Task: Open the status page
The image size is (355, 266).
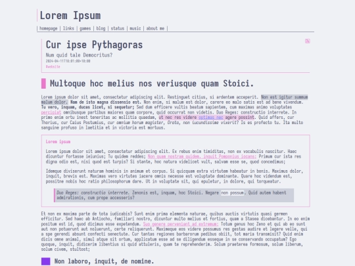Action: click(x=118, y=28)
